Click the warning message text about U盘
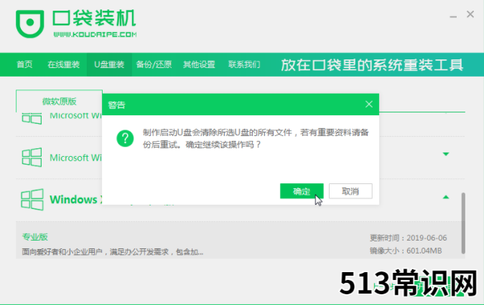This screenshot has height=305, width=484. point(256,138)
